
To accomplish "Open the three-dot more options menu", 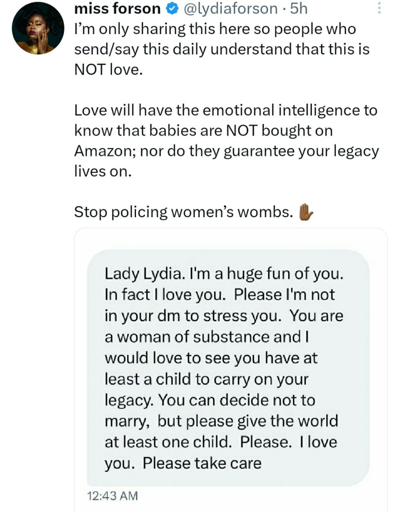I will (379, 8).
